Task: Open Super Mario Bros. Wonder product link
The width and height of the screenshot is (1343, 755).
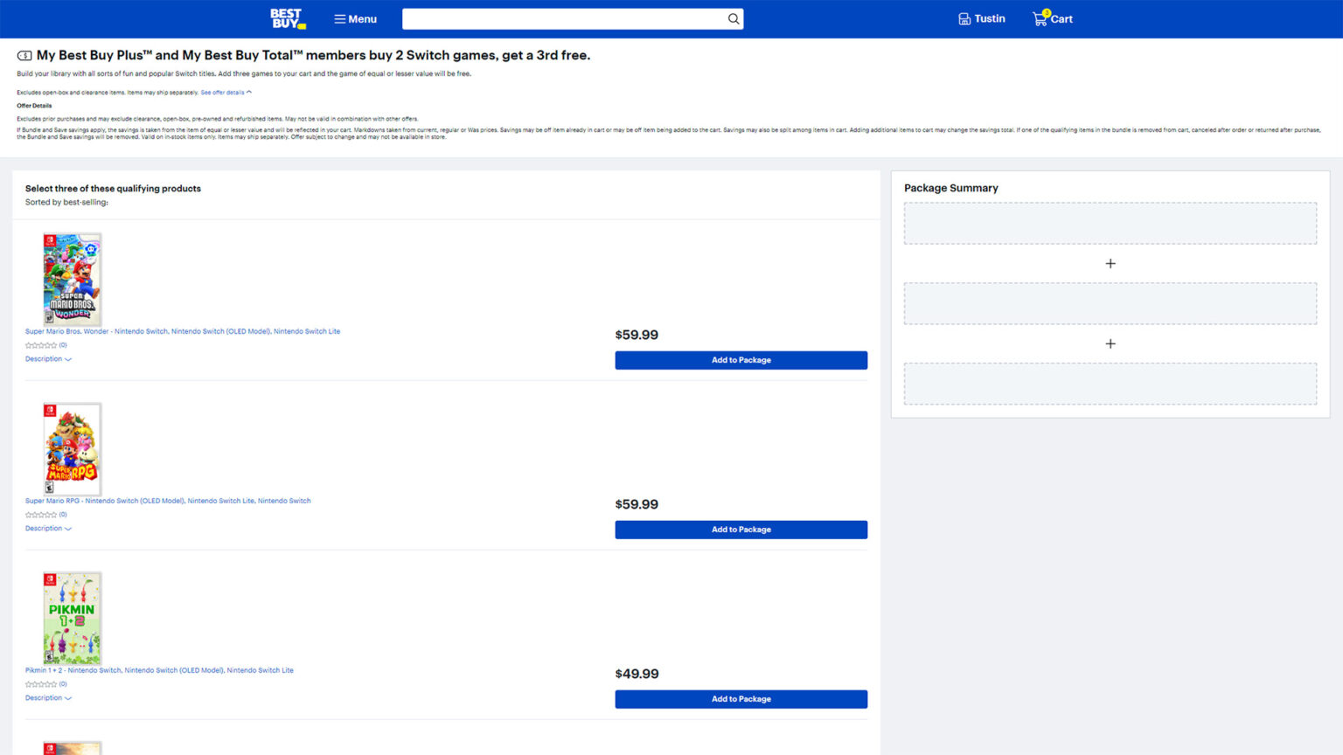Action: click(183, 332)
